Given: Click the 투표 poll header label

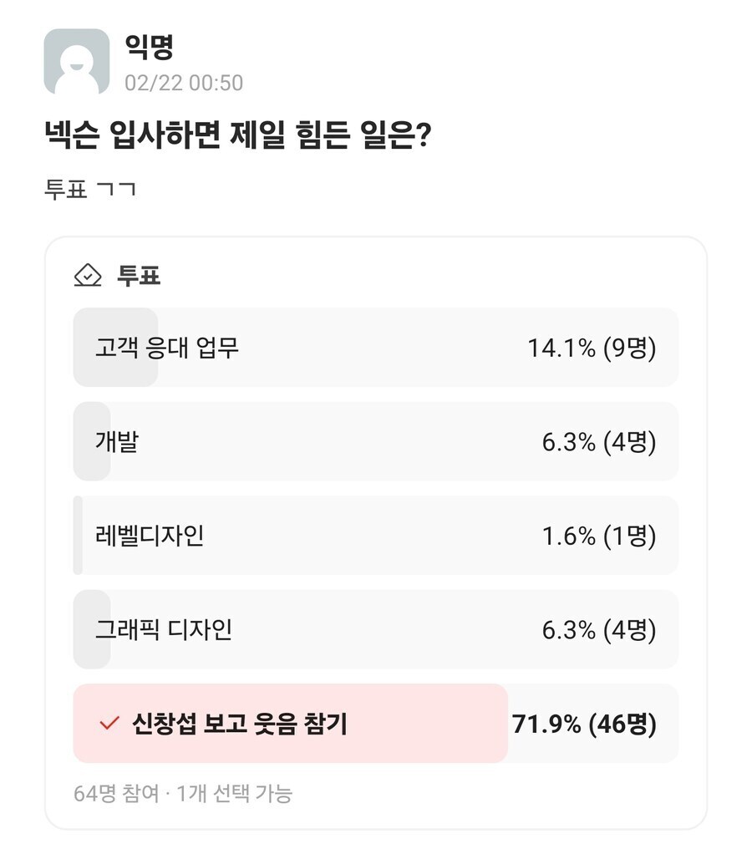Looking at the screenshot, I should pos(139,275).
